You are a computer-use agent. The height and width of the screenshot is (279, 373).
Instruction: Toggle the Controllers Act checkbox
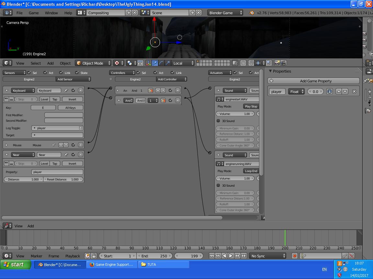[155, 73]
